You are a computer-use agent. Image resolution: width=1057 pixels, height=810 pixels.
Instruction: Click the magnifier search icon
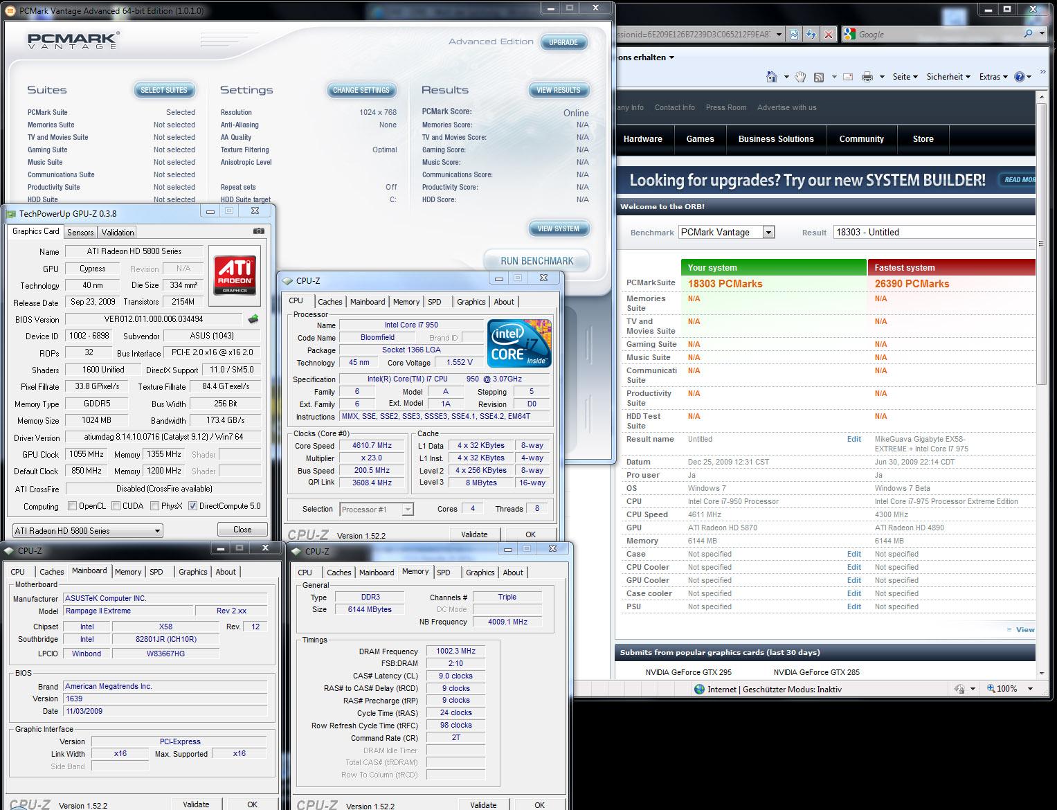point(1027,33)
